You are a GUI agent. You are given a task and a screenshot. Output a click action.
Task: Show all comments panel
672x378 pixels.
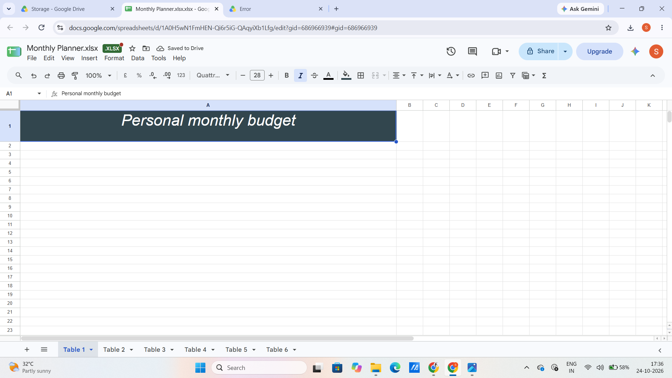click(472, 51)
